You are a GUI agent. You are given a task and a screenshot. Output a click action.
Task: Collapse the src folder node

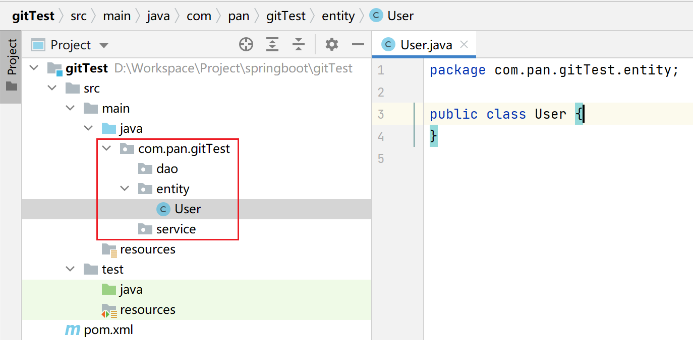click(52, 89)
